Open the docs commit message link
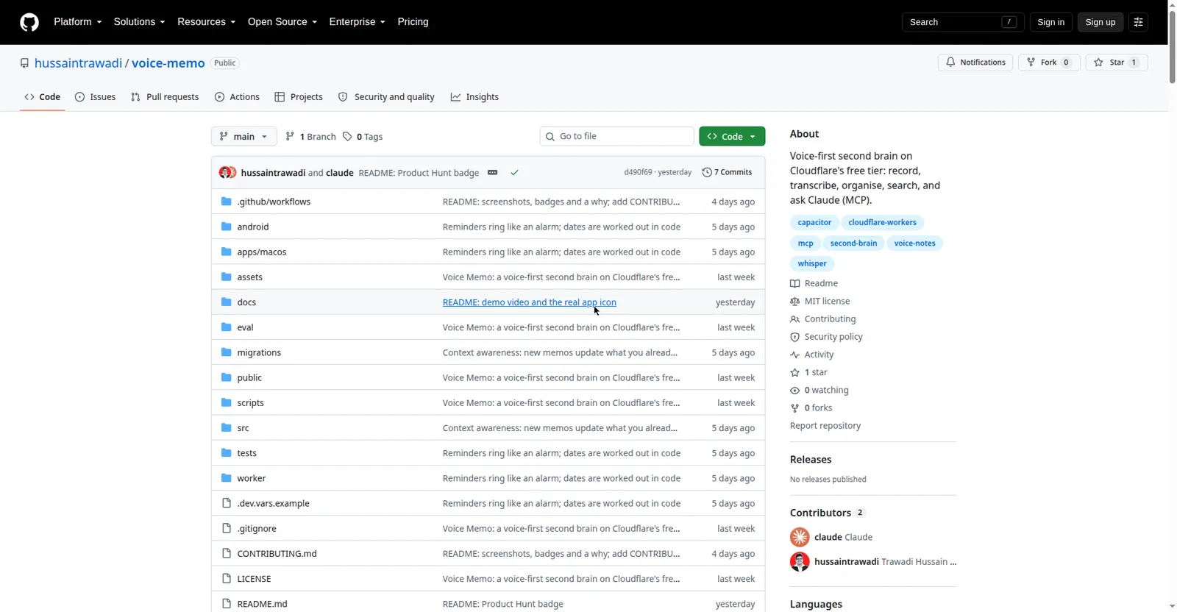The height and width of the screenshot is (612, 1177). click(x=530, y=302)
